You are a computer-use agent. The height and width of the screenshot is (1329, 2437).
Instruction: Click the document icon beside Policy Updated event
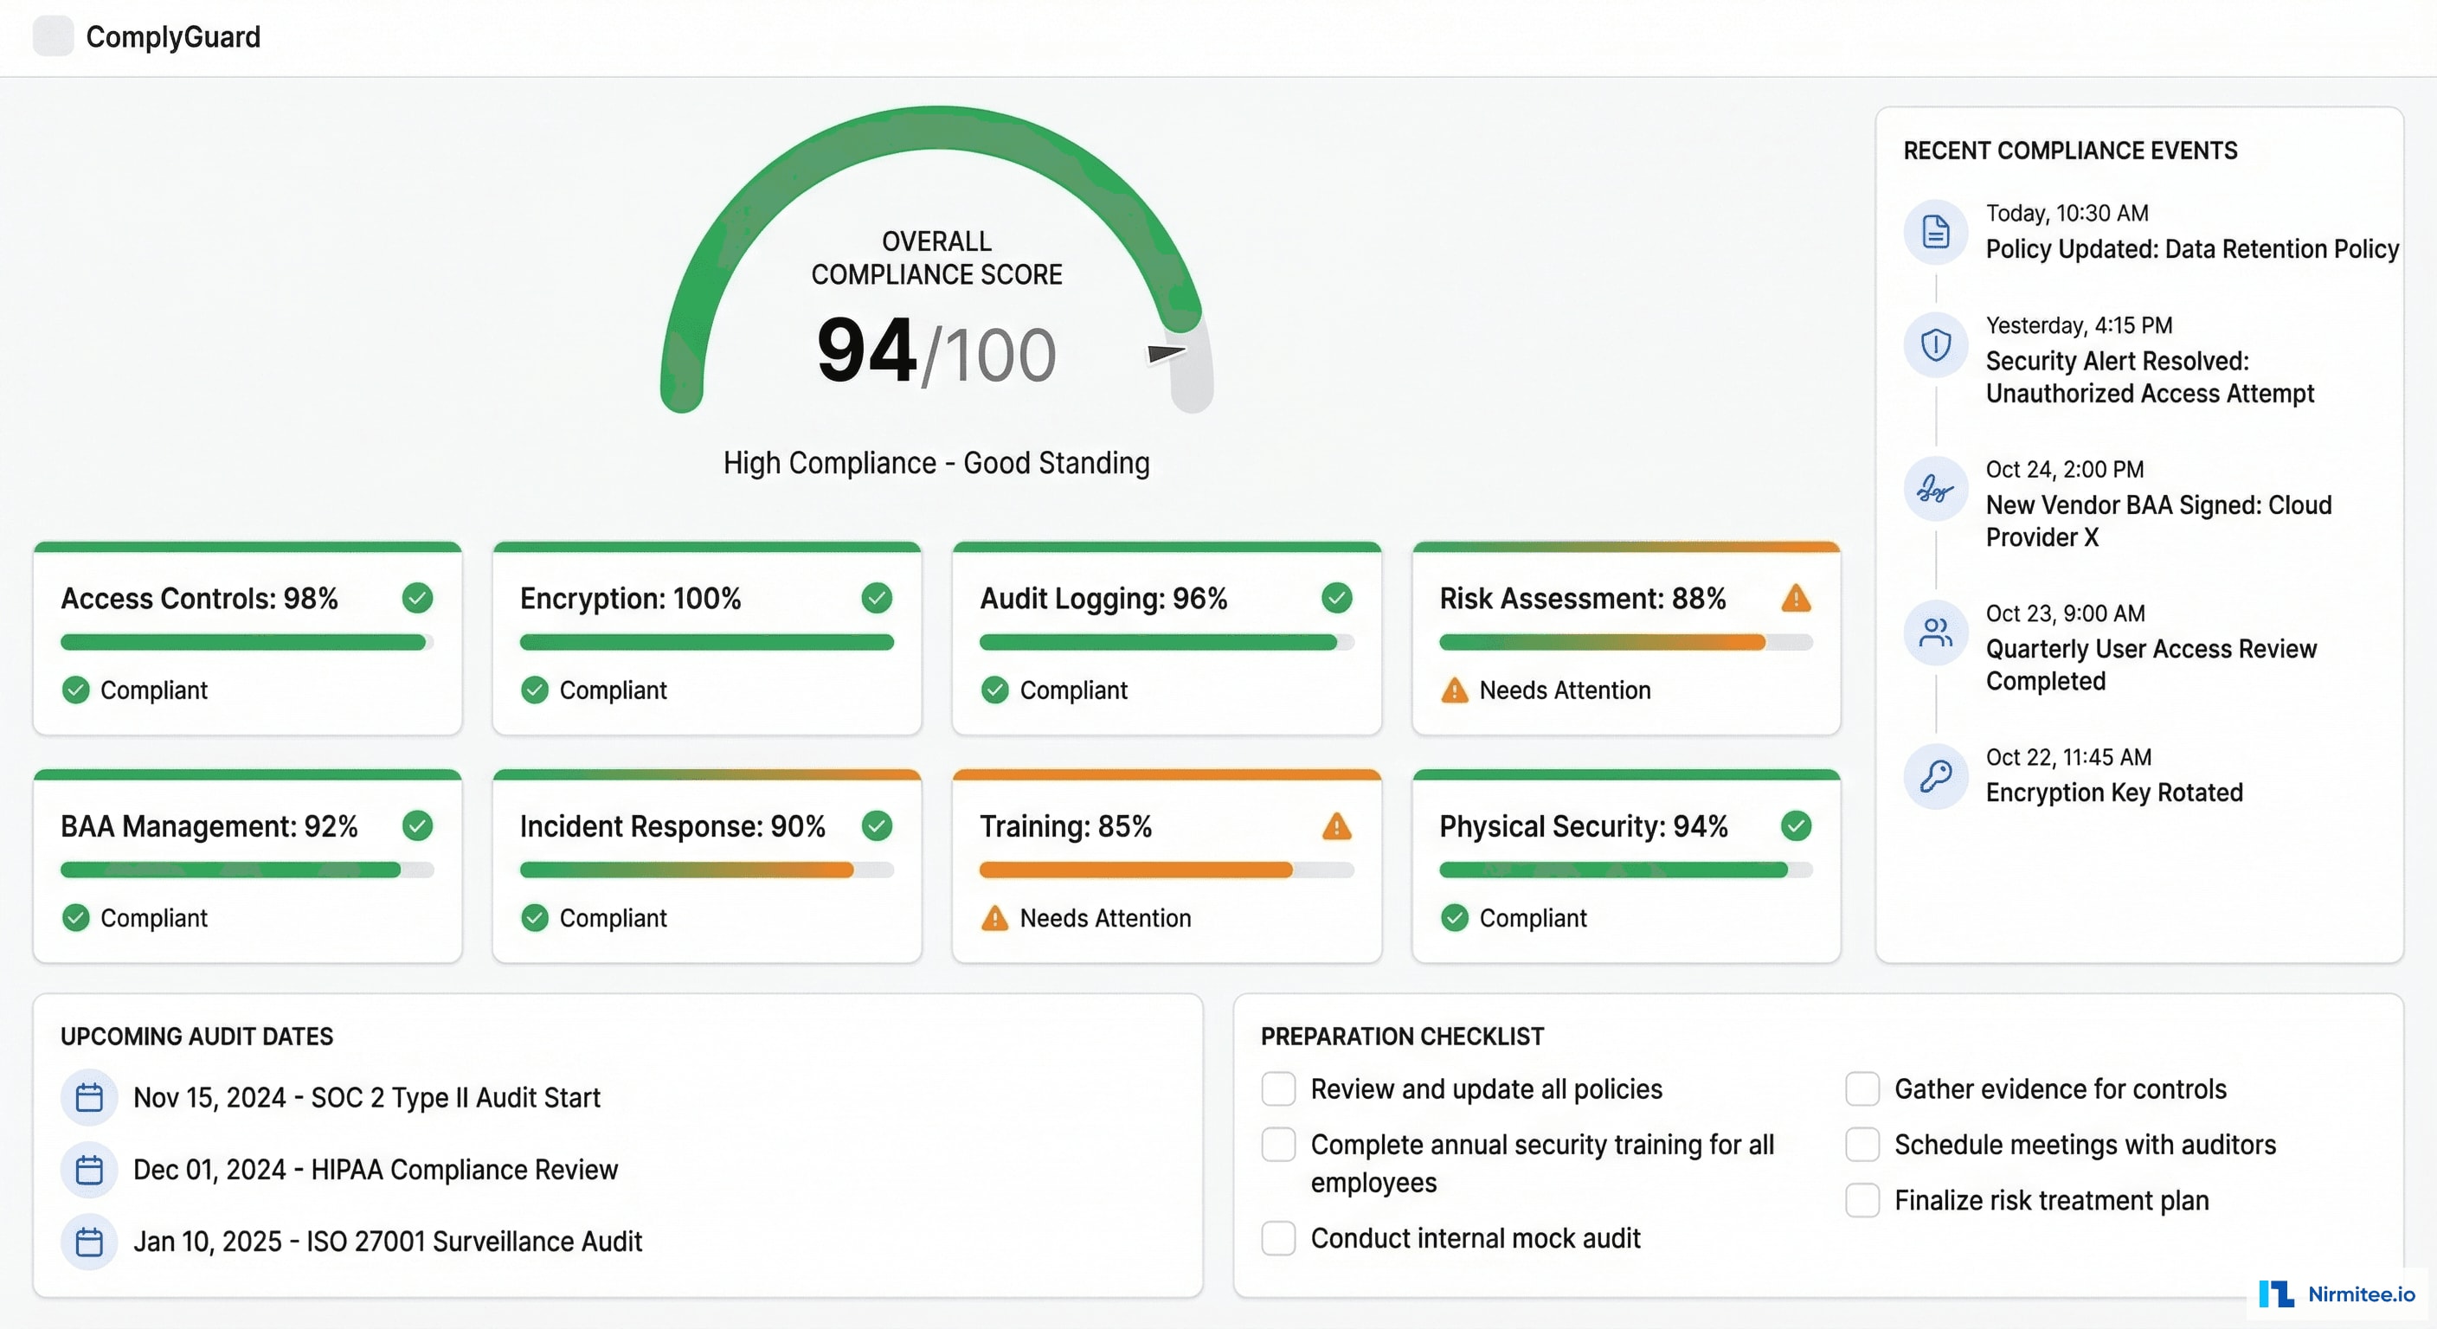[x=1936, y=232]
